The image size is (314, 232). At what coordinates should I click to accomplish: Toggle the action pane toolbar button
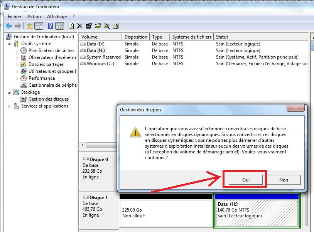60,26
